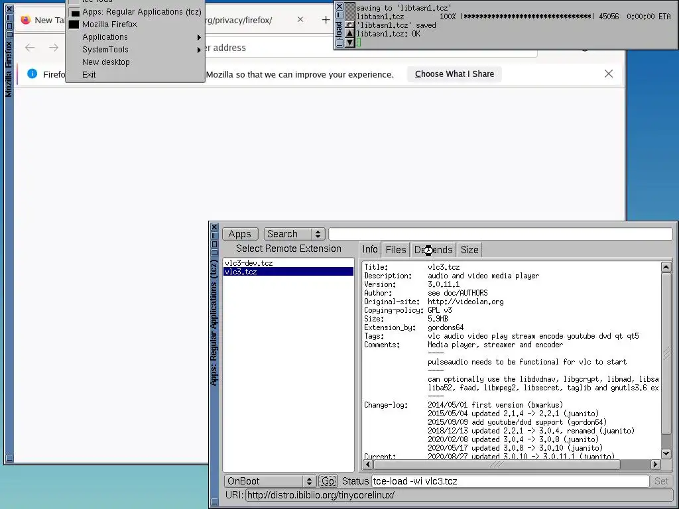This screenshot has height=509, width=679.
Task: Open the OnBoot install option dropdown
Action: pos(269,481)
